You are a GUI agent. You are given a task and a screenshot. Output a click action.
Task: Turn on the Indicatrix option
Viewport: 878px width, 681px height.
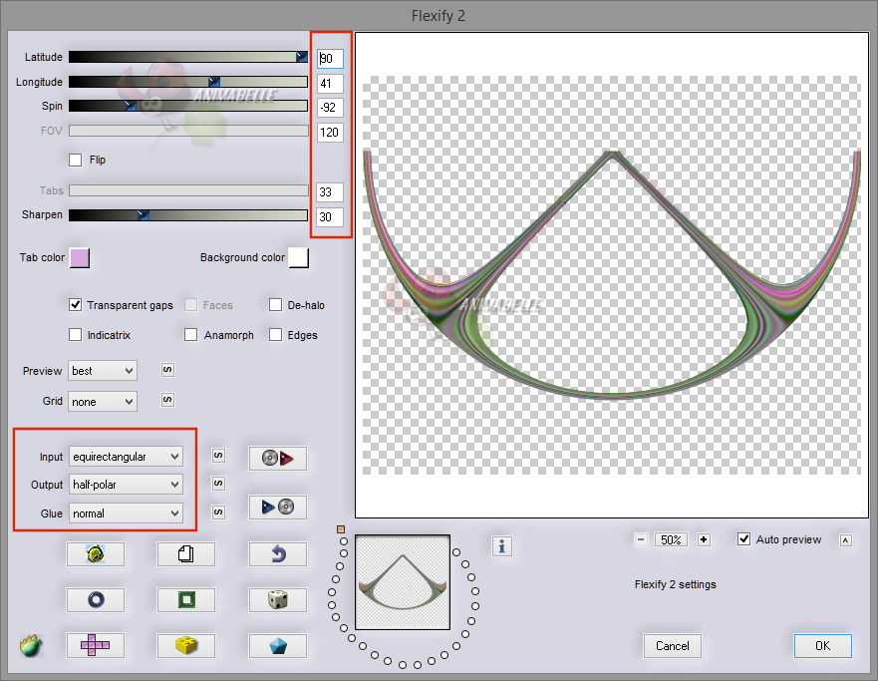(x=76, y=335)
